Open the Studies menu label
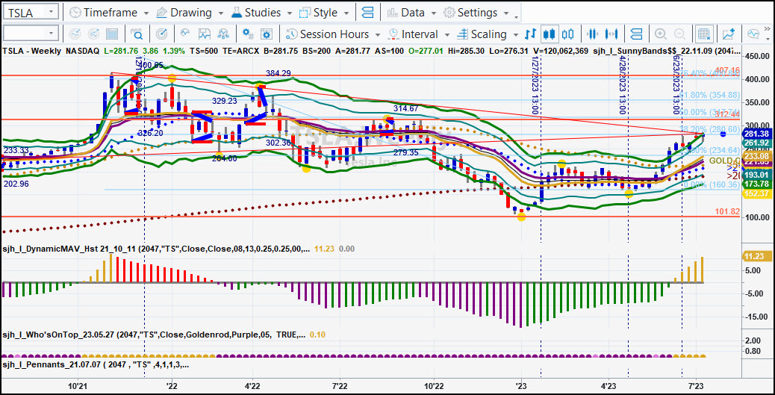775x395 pixels. 263,13
